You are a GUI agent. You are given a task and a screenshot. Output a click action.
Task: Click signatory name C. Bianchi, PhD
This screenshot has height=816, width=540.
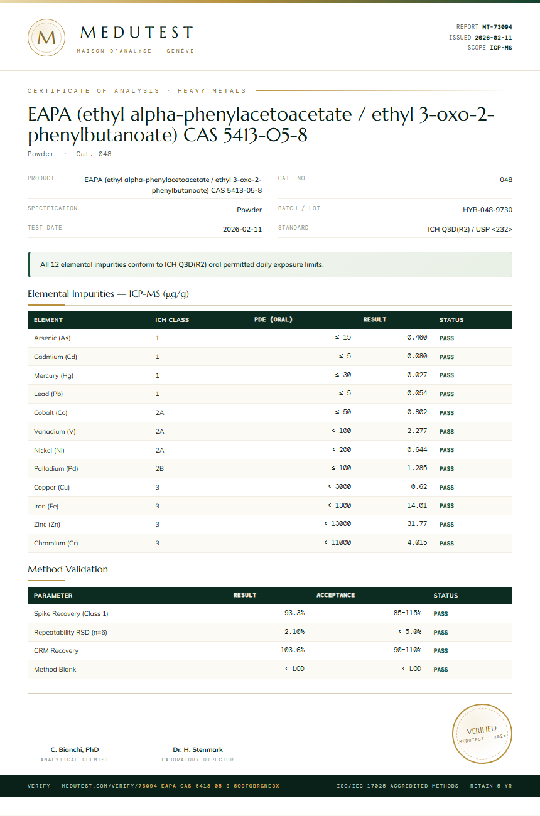(75, 749)
